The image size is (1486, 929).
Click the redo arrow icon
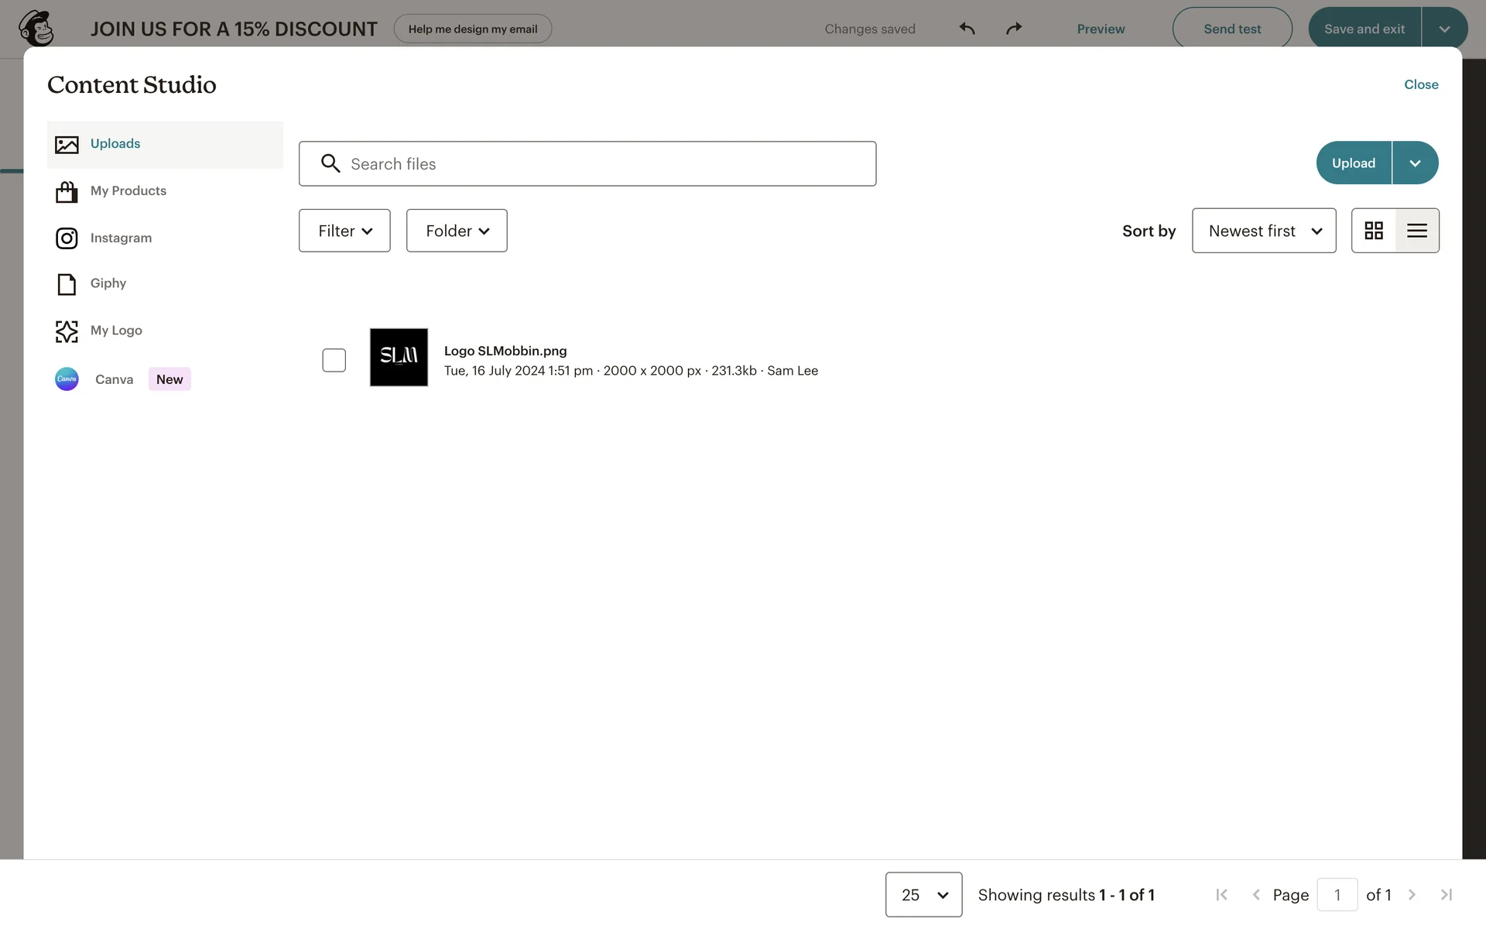1014,29
